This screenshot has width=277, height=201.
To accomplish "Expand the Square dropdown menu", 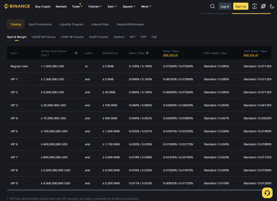I will 129,7.
